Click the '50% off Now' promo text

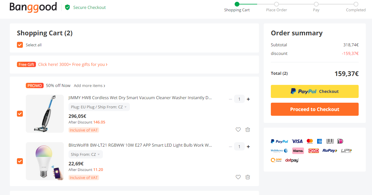(x=58, y=85)
